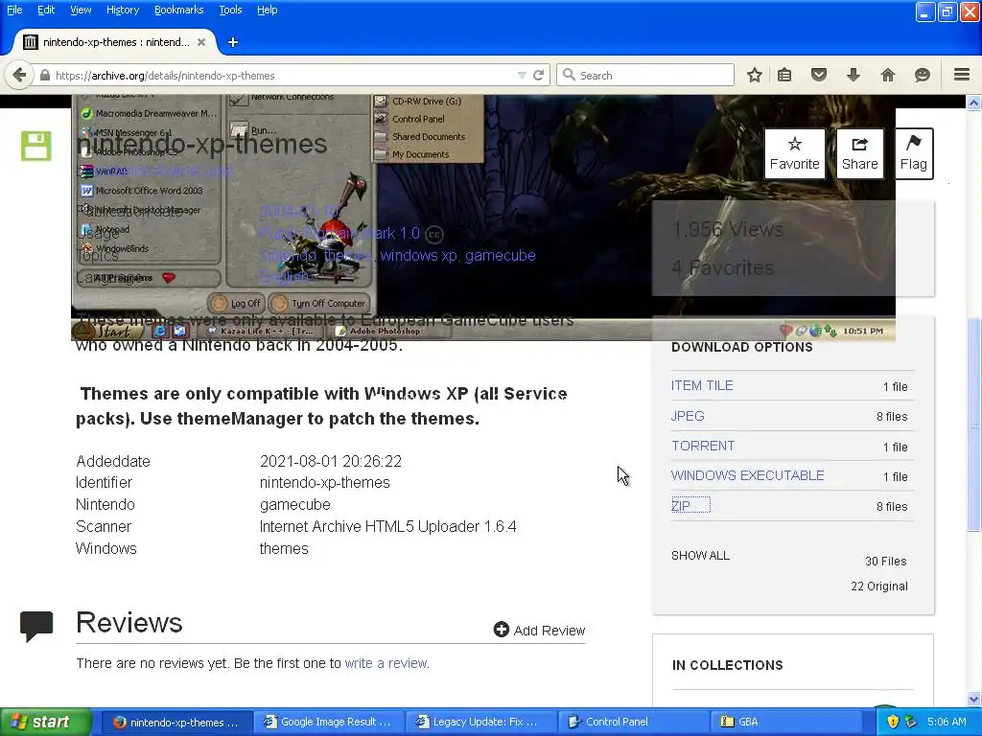Click 'Internet Archive HTML5 Uploader 1.6.4' text

(x=387, y=526)
